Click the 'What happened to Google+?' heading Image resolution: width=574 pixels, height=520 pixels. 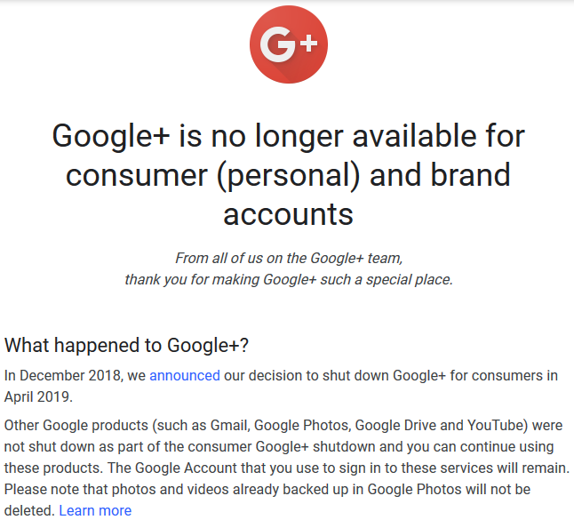coord(126,345)
